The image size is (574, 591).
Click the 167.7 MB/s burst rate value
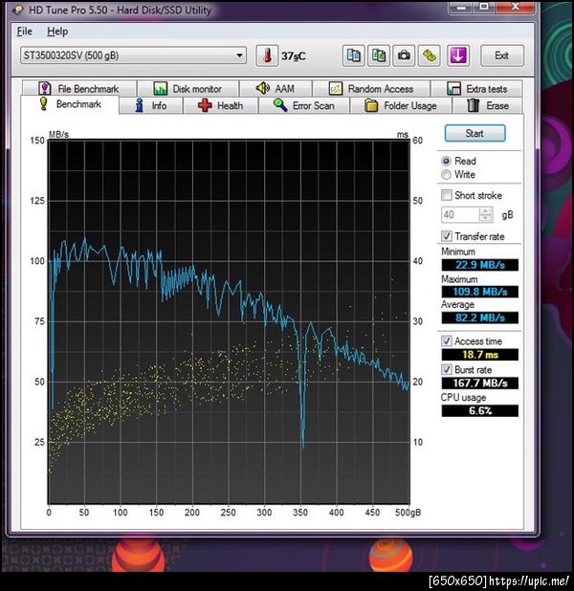479,383
